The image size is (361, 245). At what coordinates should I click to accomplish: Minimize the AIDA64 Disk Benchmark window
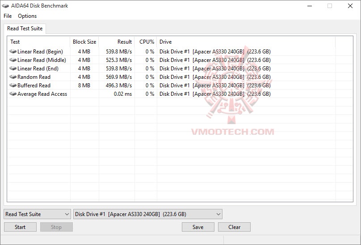(310, 6)
